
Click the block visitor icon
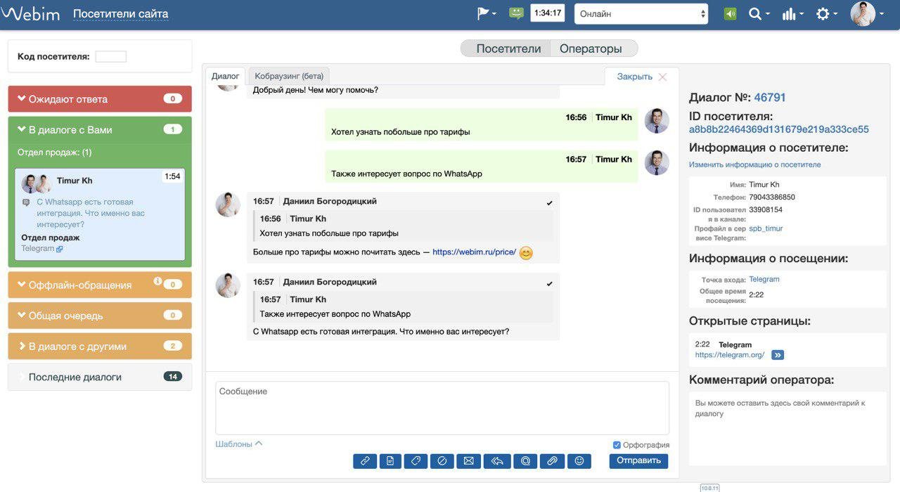[x=442, y=461]
